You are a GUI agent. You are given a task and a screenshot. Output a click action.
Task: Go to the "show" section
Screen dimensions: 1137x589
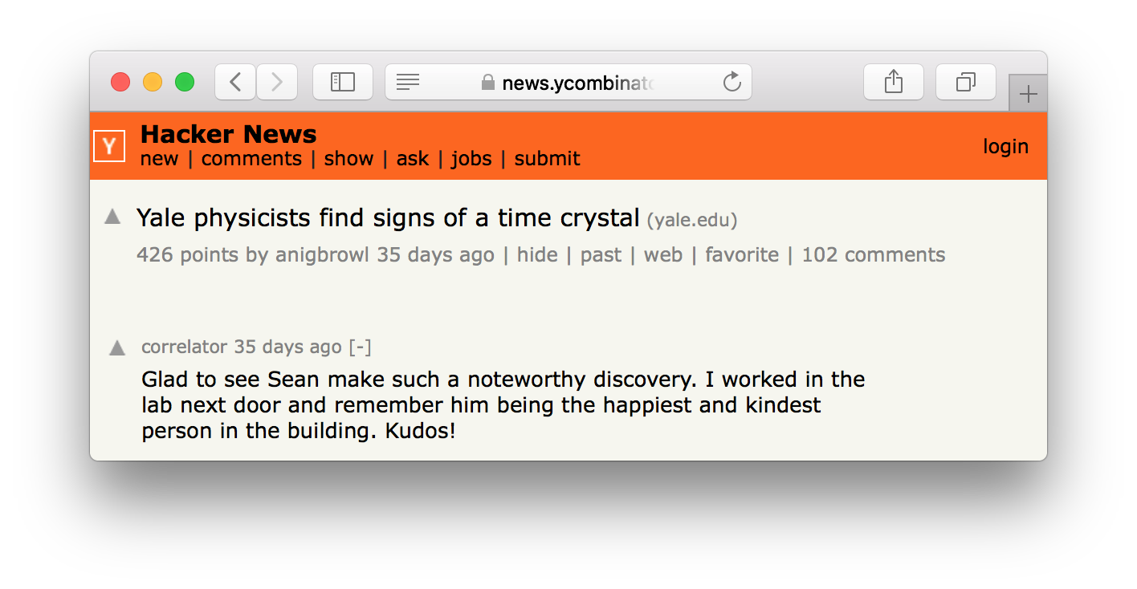pyautogui.click(x=348, y=159)
